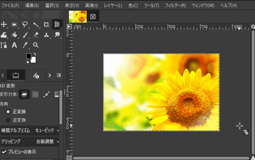Screen dimensions: 255x160
Task: Open background color white swatch
Action: [33, 60]
